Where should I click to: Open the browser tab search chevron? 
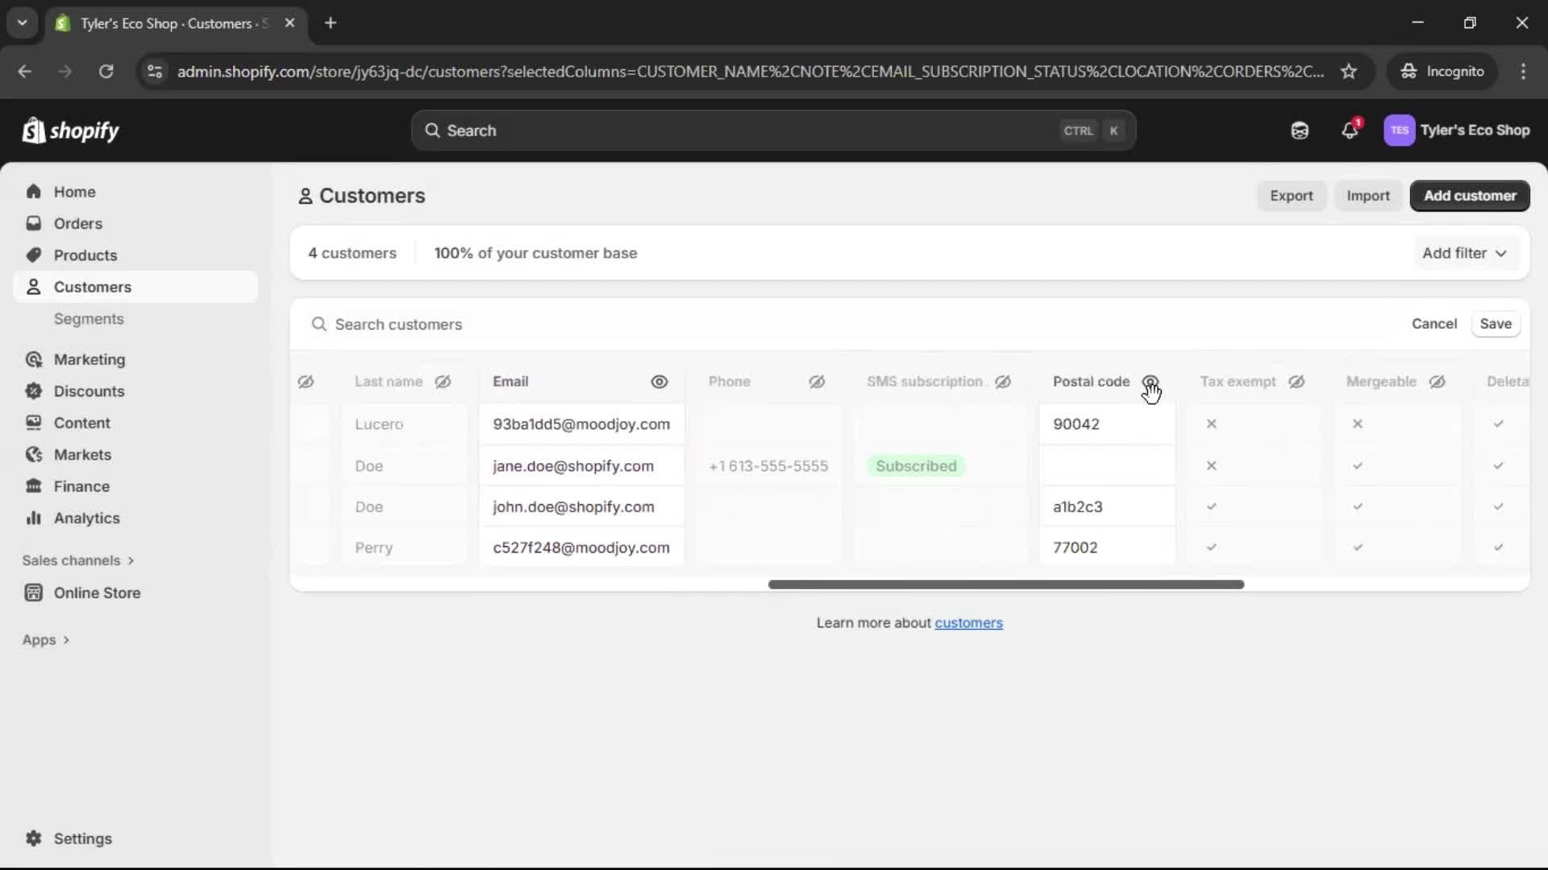[x=22, y=23]
